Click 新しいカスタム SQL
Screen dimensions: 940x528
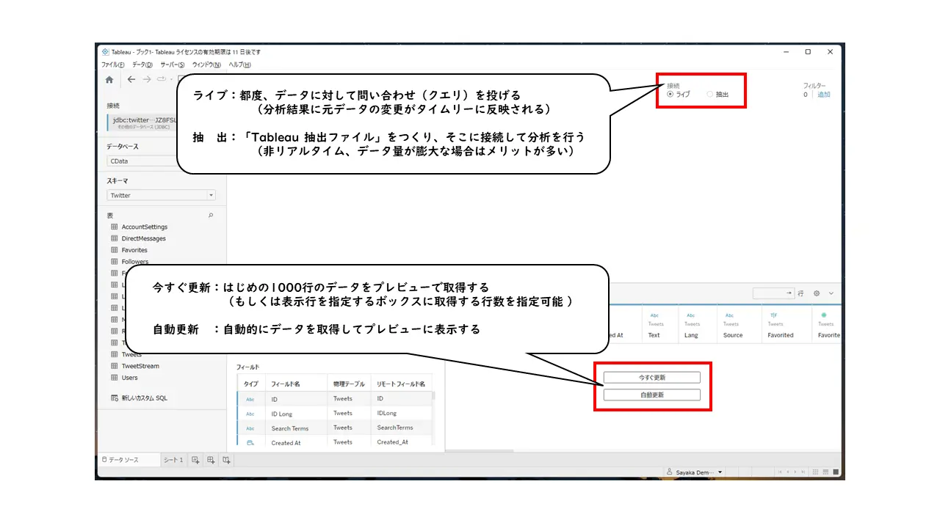click(144, 398)
